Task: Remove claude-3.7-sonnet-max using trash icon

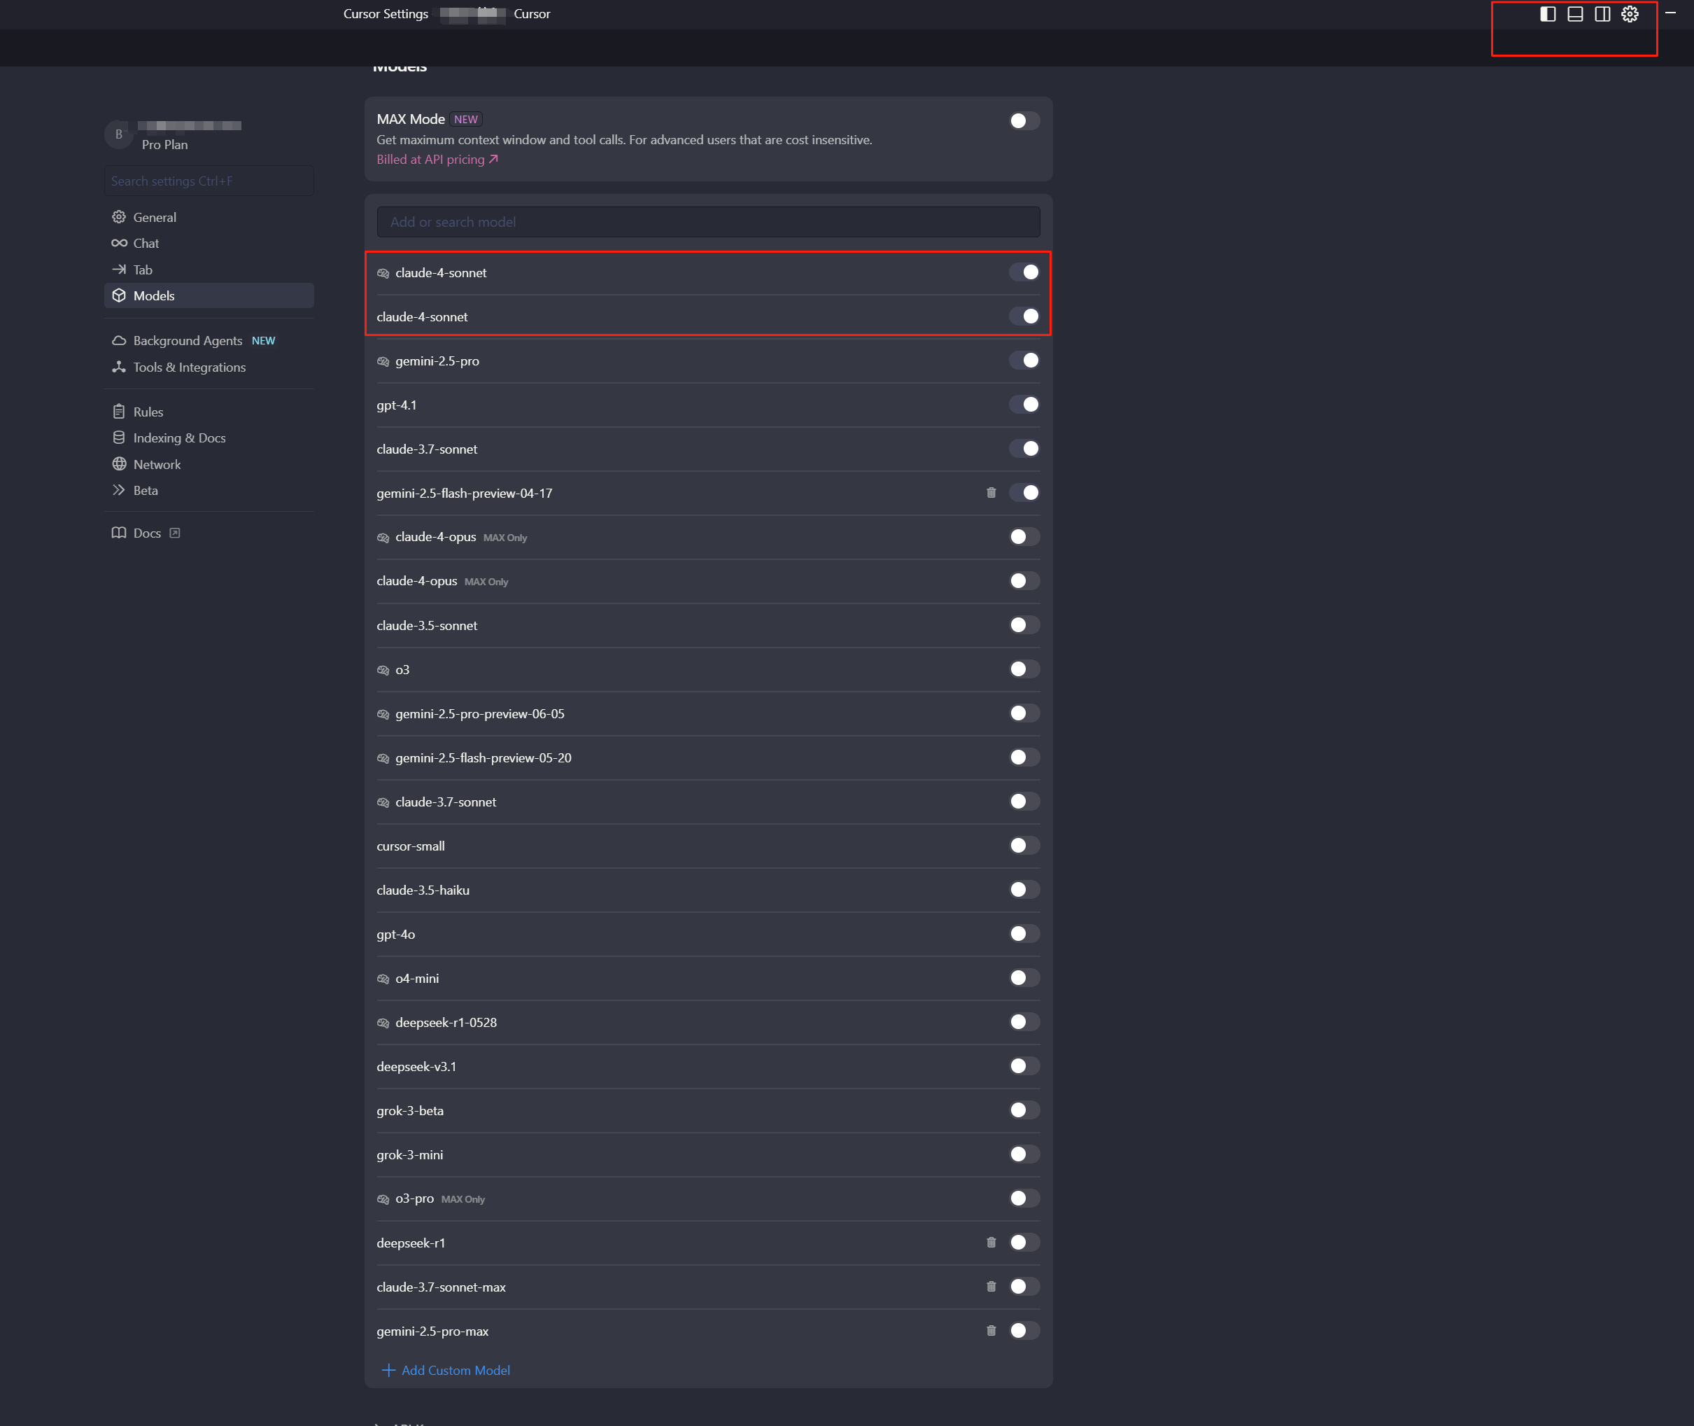Action: tap(990, 1286)
